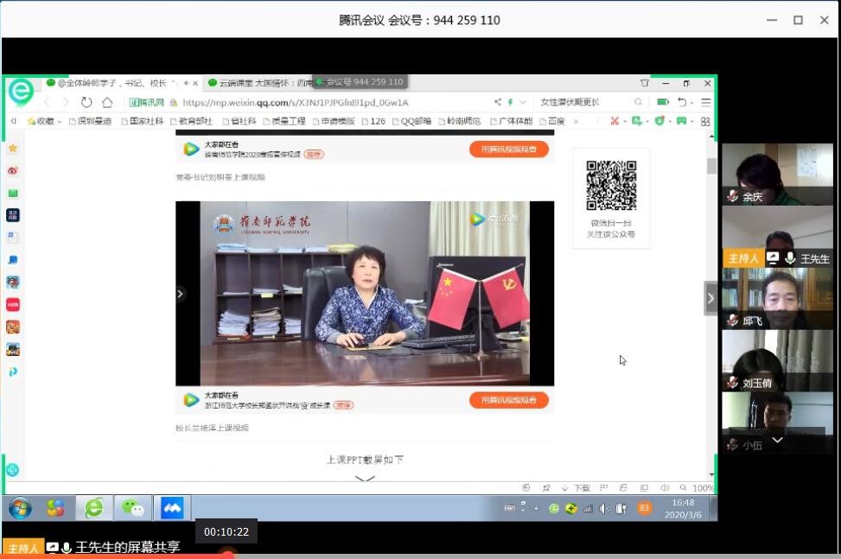
Task: Open the Weibo icon in browser sidebar
Action: point(13,171)
